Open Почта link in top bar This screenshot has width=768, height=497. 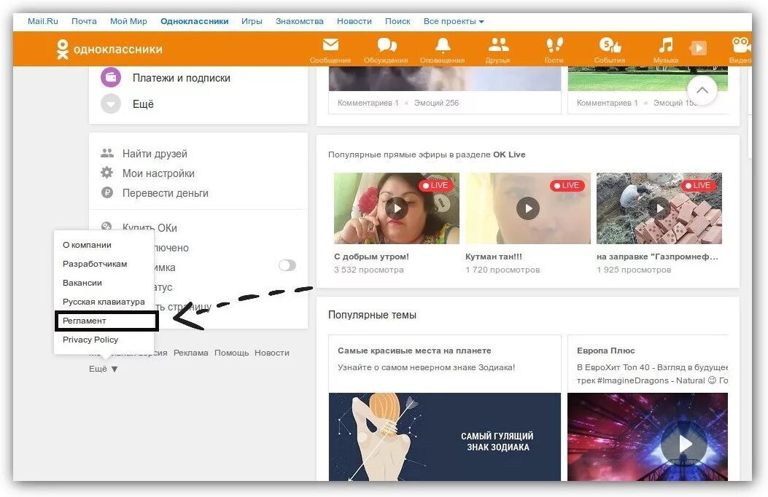click(x=84, y=21)
